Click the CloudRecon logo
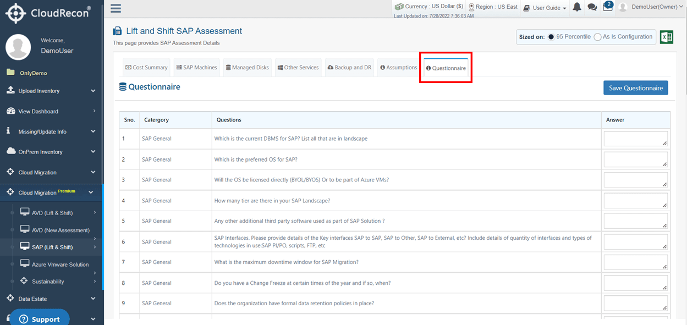The height and width of the screenshot is (325, 687). pyautogui.click(x=48, y=13)
